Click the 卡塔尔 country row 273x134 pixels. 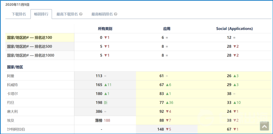click(x=12, y=94)
